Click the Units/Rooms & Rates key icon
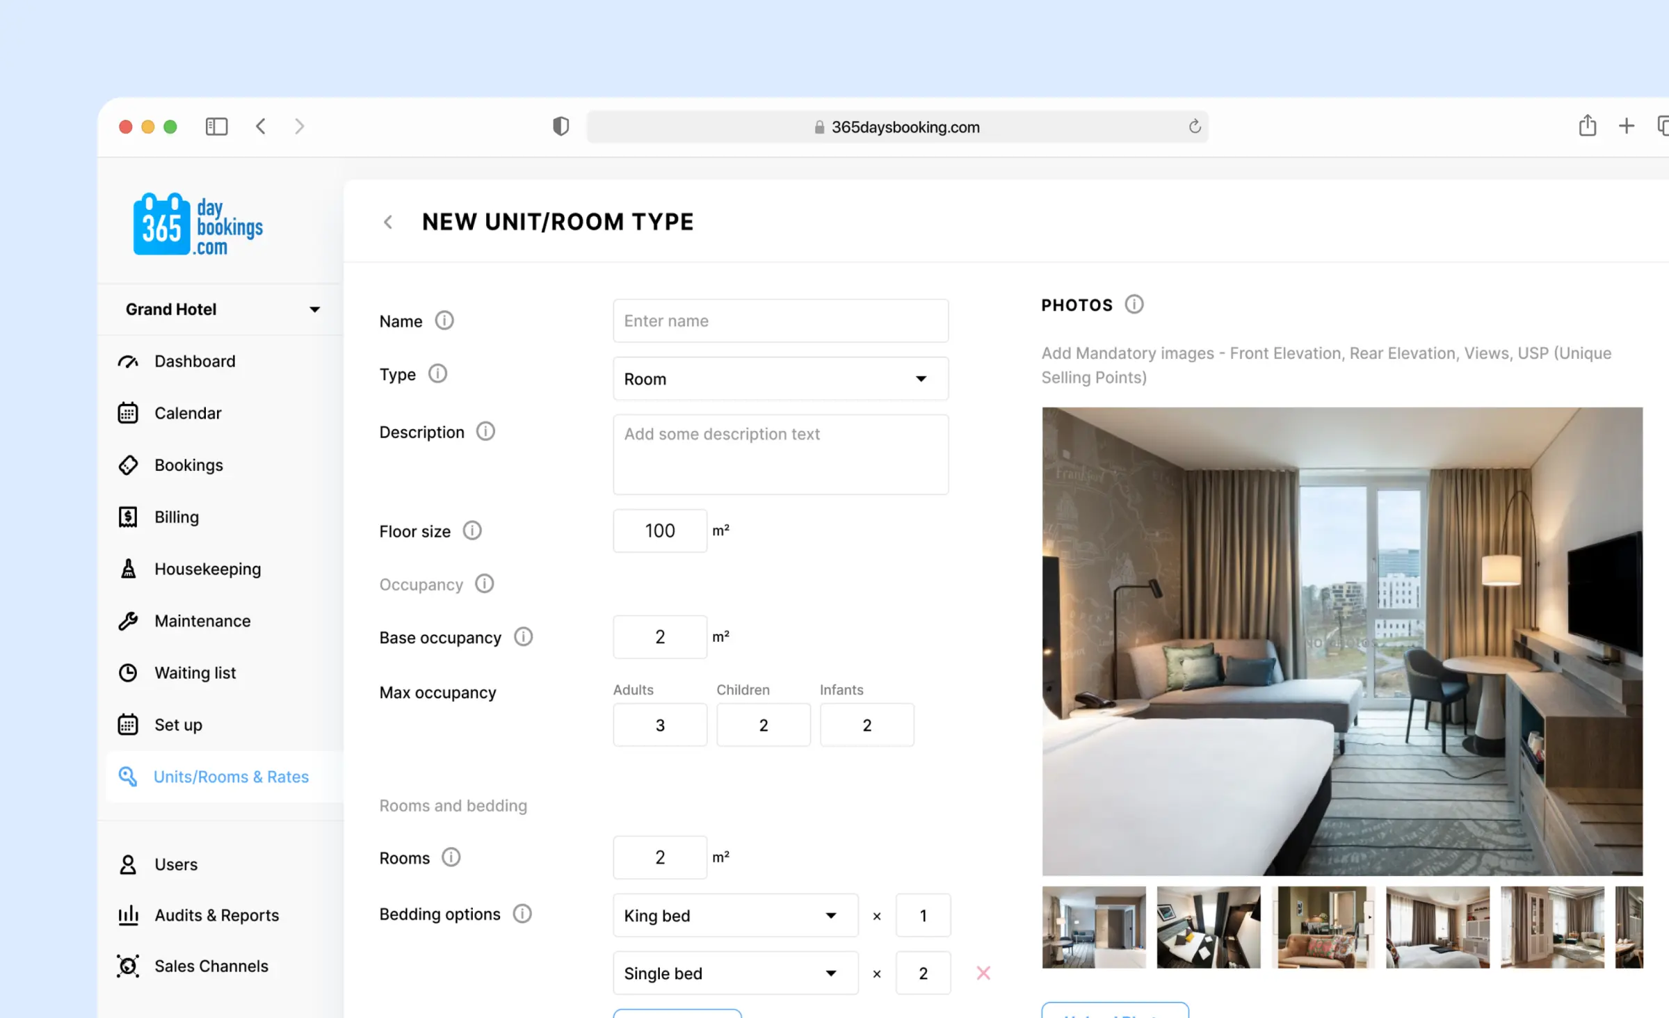The height and width of the screenshot is (1018, 1669). [x=128, y=776]
